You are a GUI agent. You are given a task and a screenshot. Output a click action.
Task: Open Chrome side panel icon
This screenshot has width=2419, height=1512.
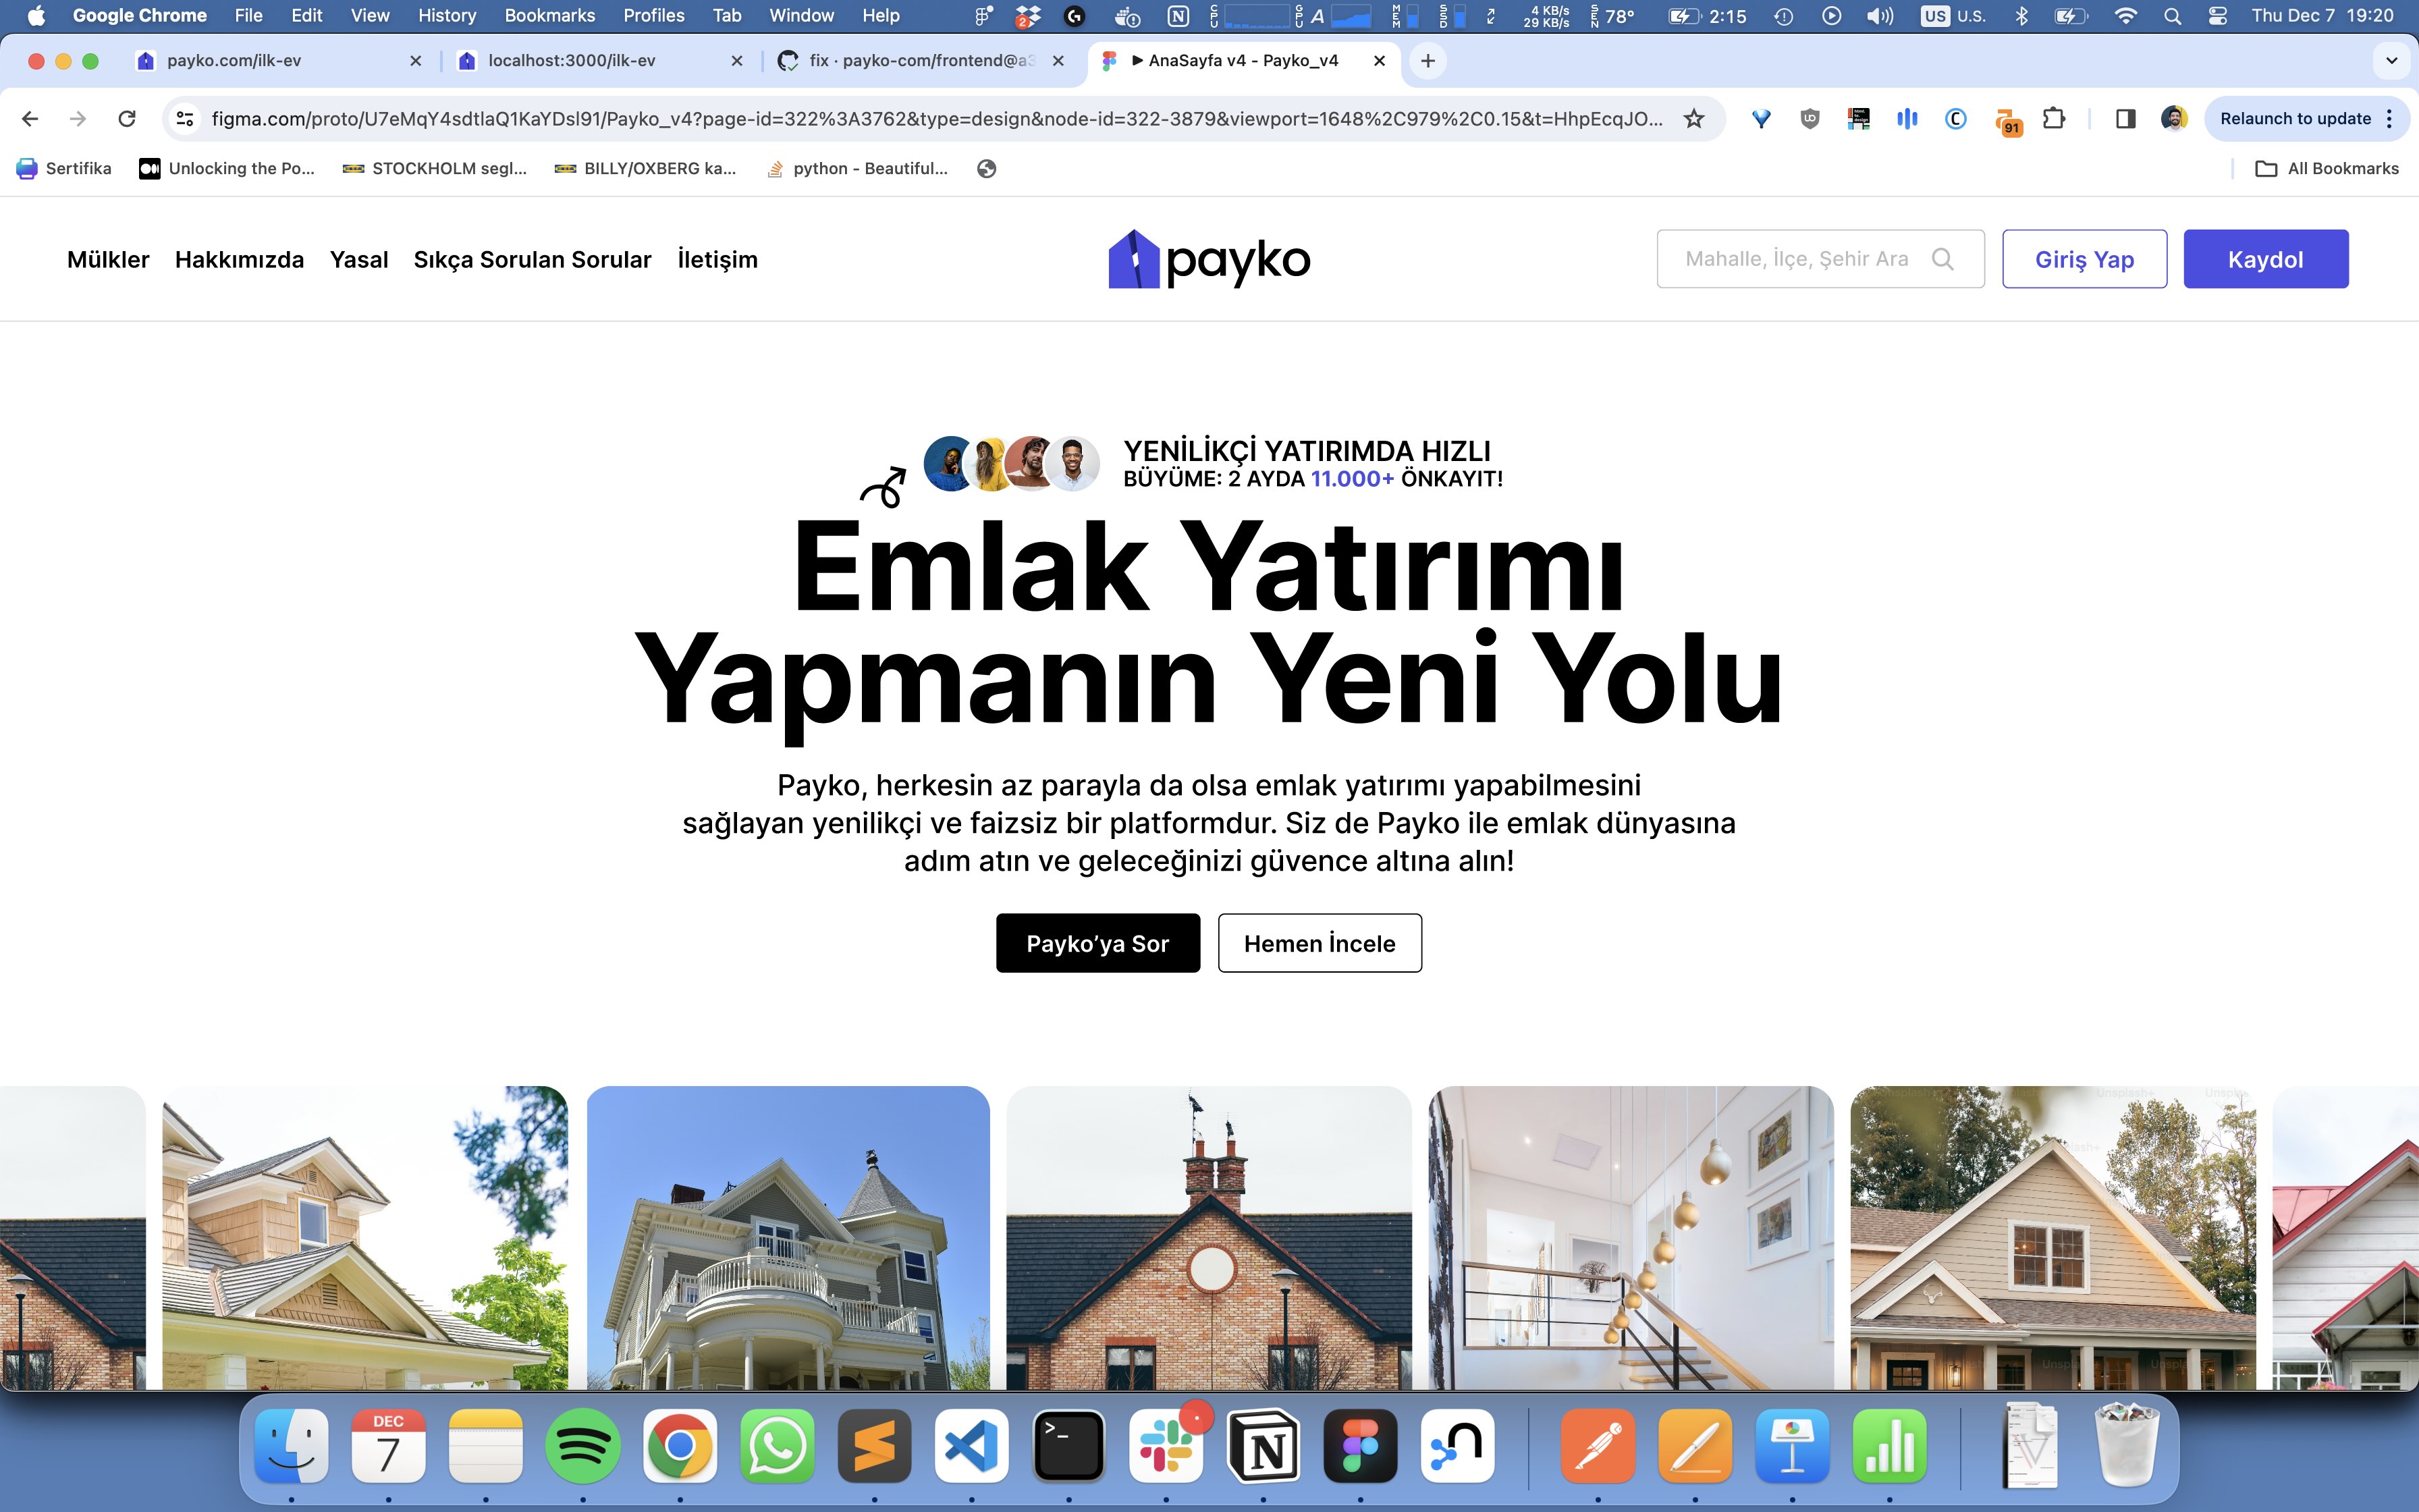[2125, 119]
